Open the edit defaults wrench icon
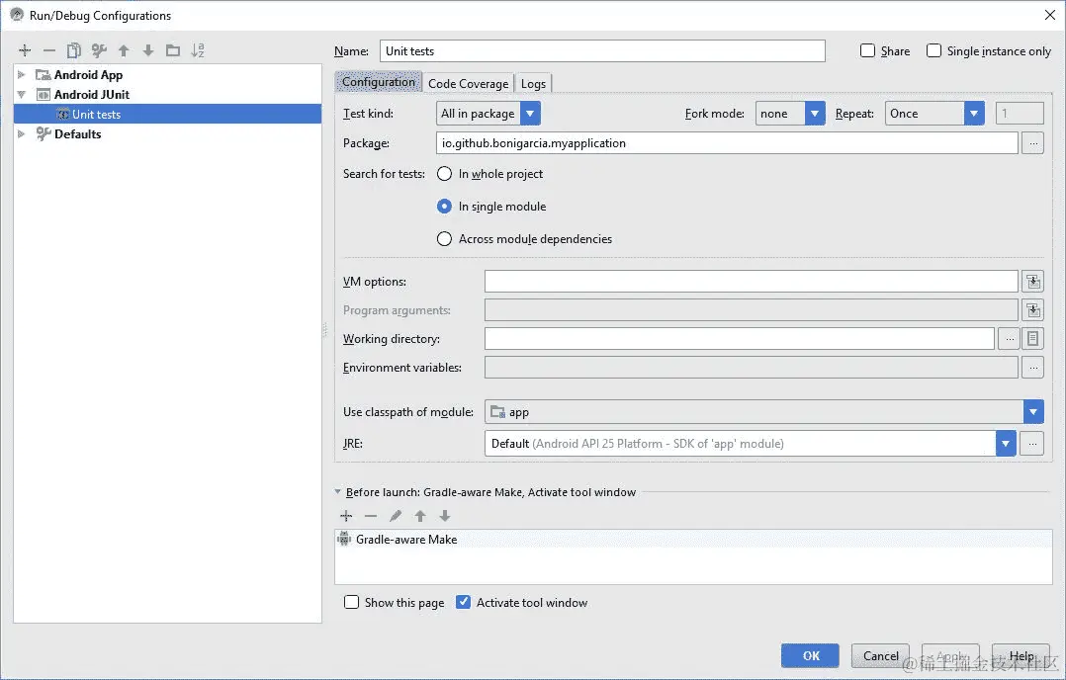This screenshot has height=680, width=1066. point(99,50)
